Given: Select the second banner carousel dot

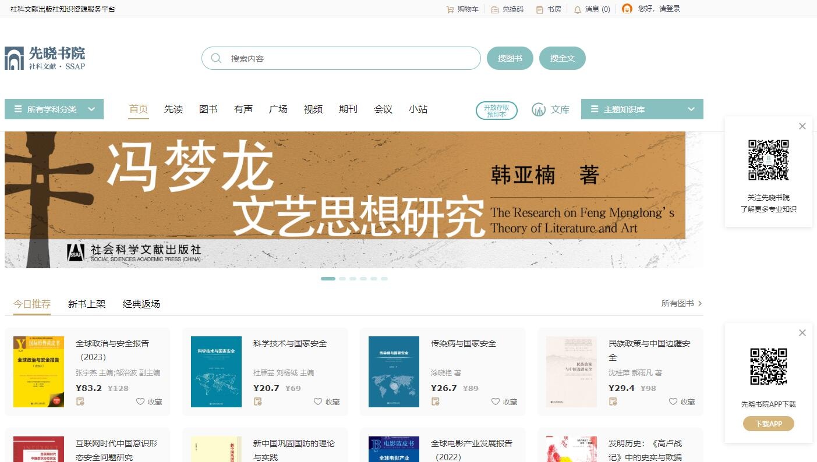Looking at the screenshot, I should pos(342,279).
